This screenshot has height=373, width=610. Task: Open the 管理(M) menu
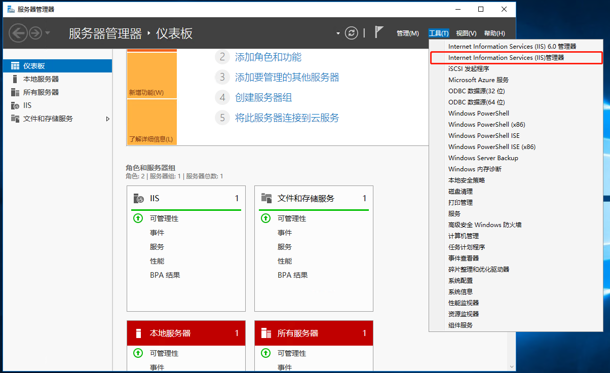click(408, 33)
